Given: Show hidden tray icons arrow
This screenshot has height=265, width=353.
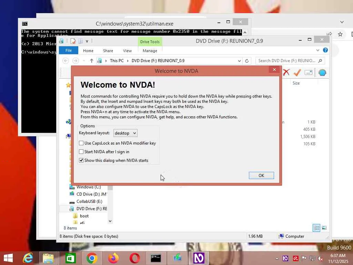Looking at the screenshot, I should 277,258.
